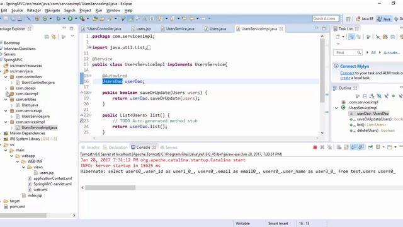Collapse the com.servicesapi package

(6, 111)
